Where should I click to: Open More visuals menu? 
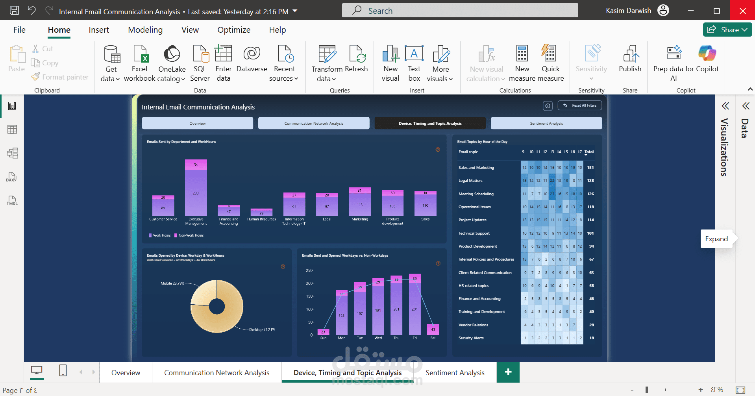[440, 63]
